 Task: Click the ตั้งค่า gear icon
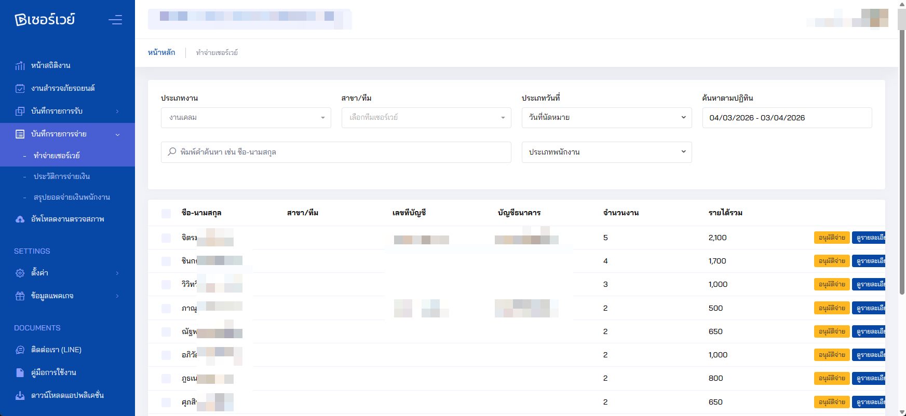[x=20, y=273]
